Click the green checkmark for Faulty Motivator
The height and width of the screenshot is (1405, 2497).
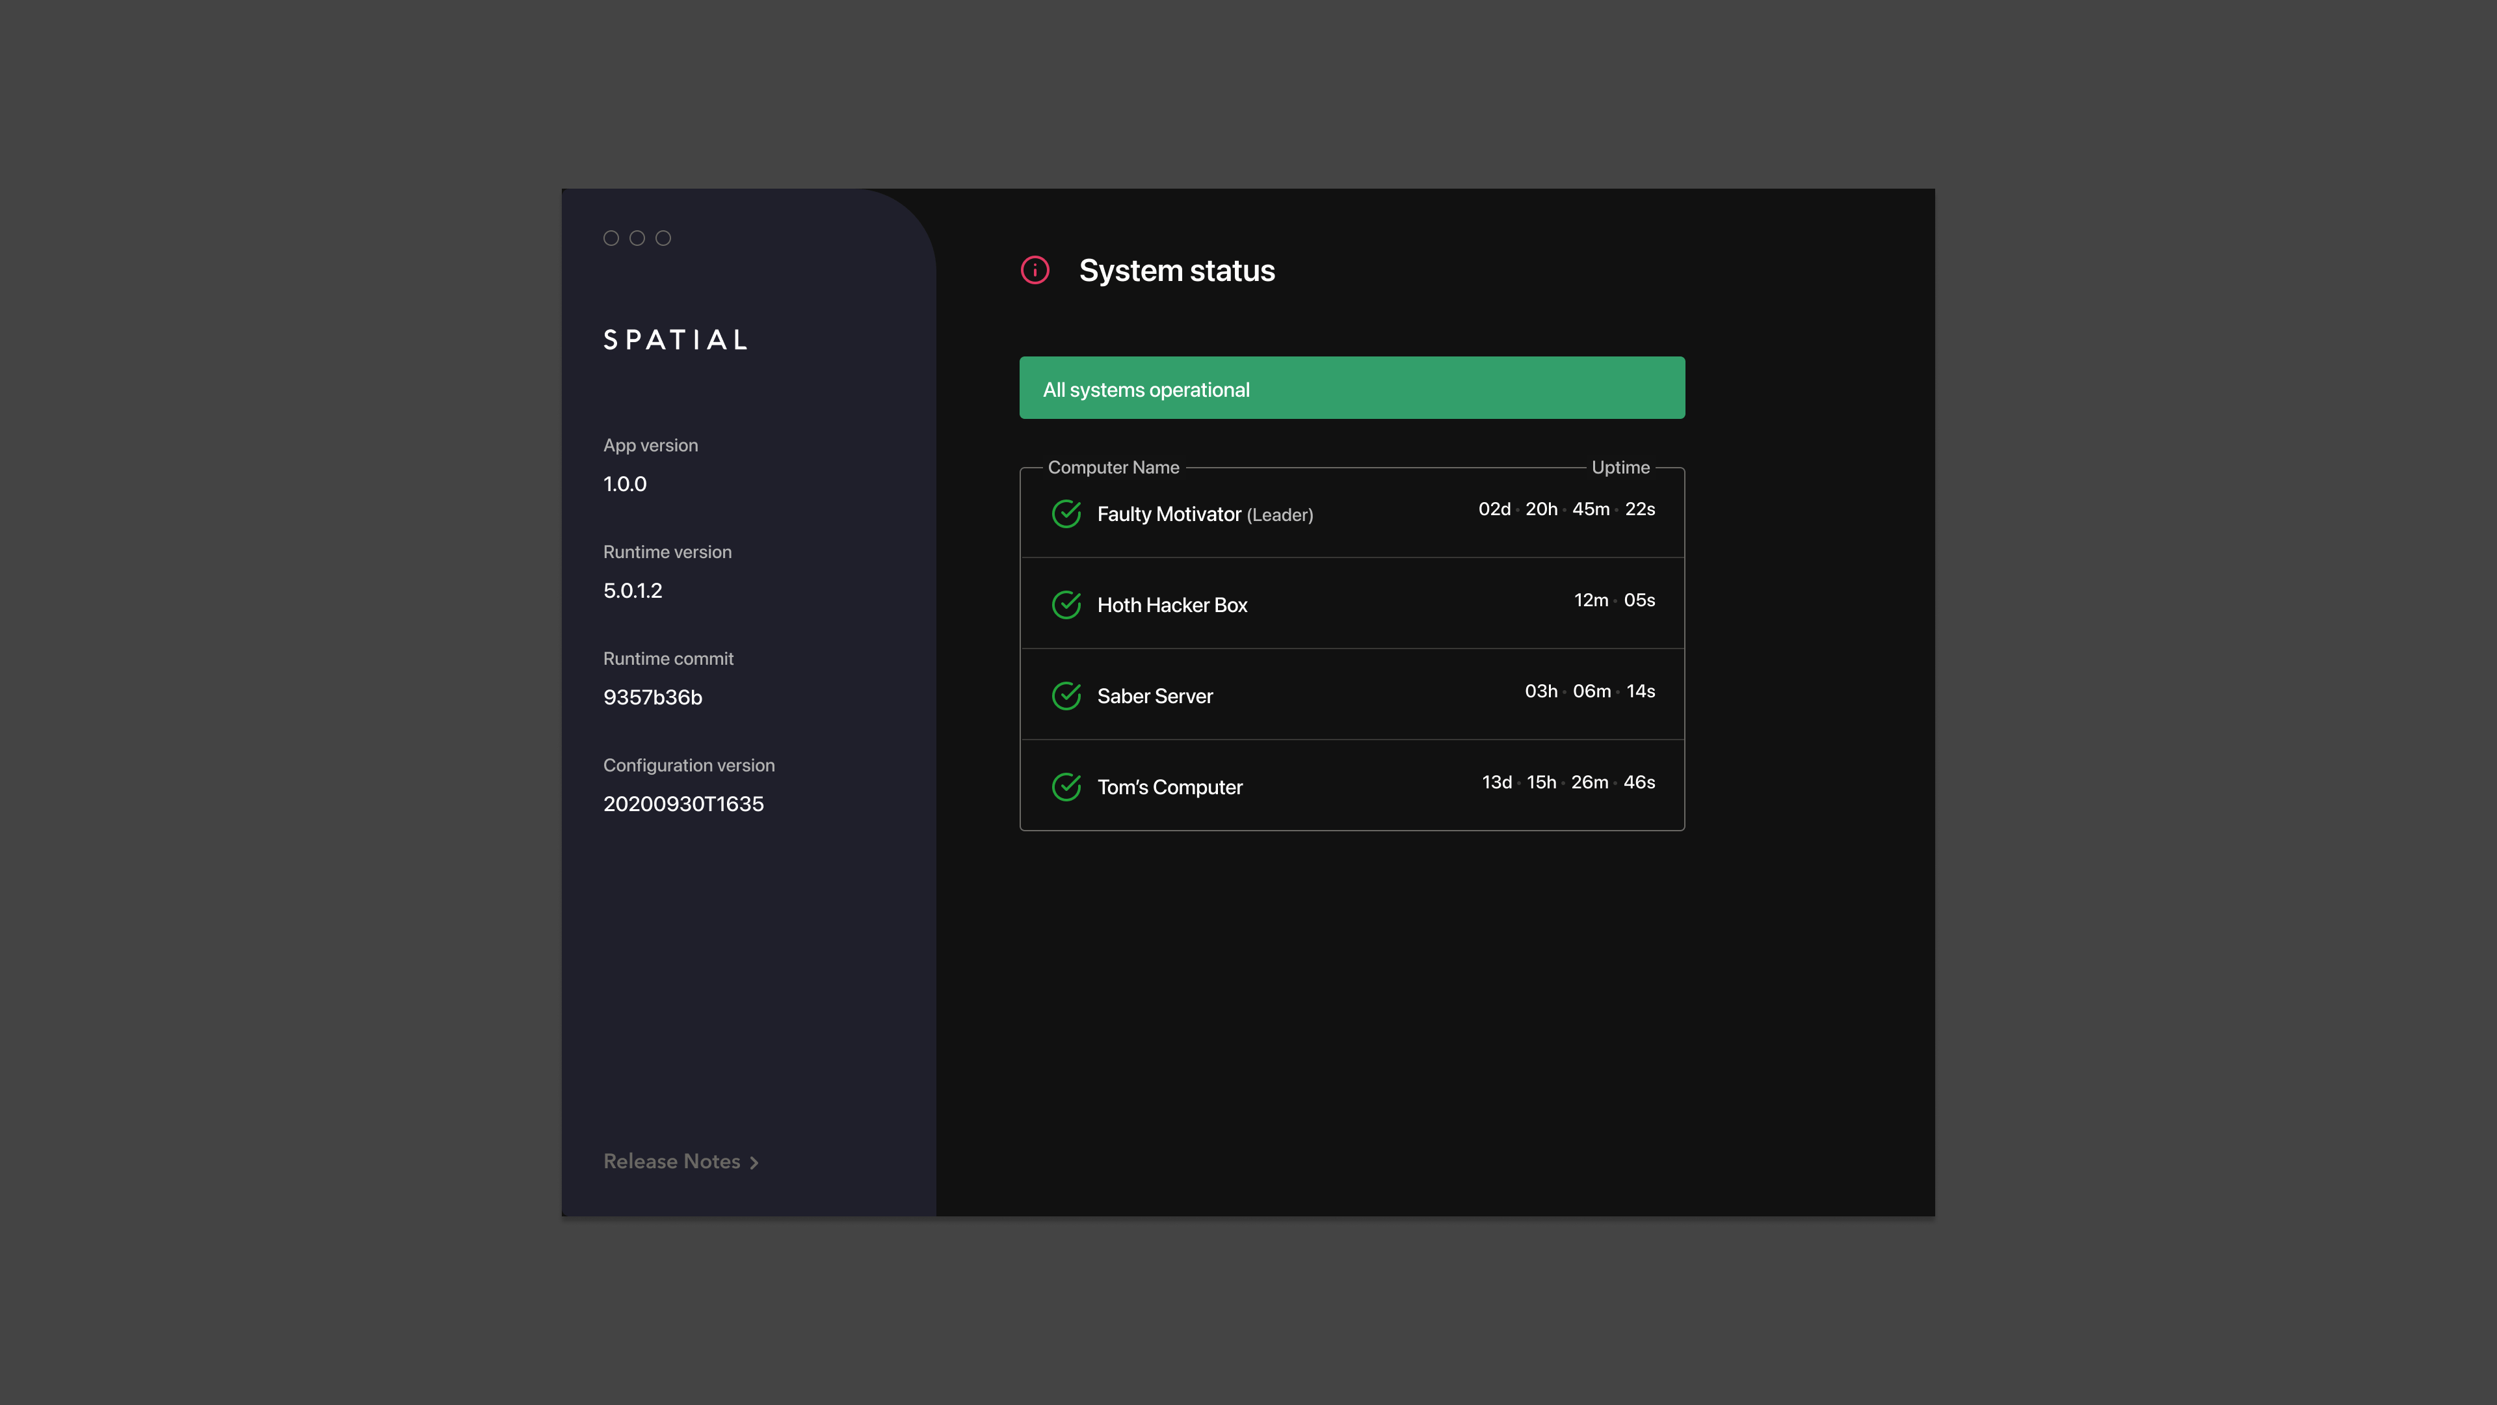[1066, 513]
